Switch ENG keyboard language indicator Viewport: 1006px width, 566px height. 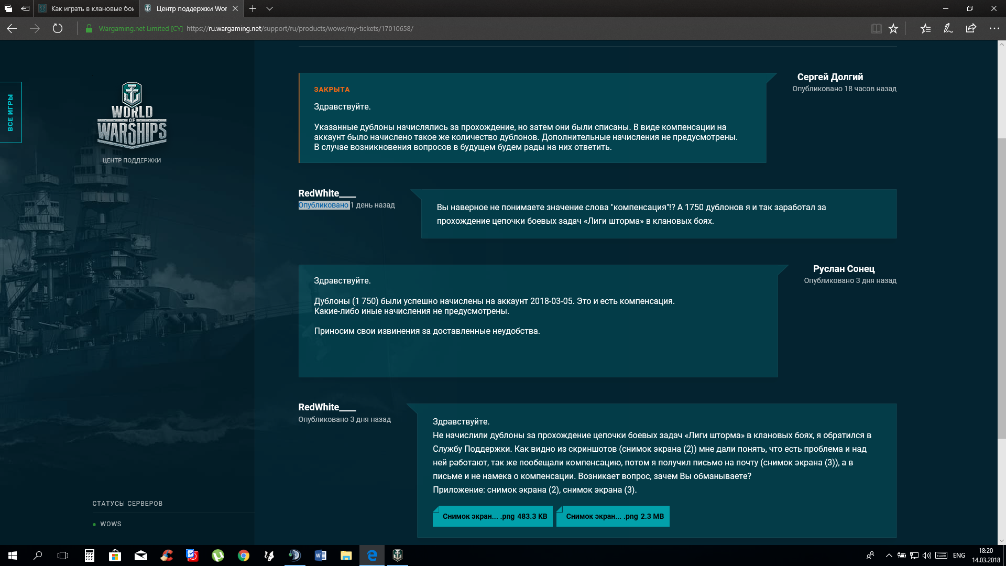(x=959, y=556)
